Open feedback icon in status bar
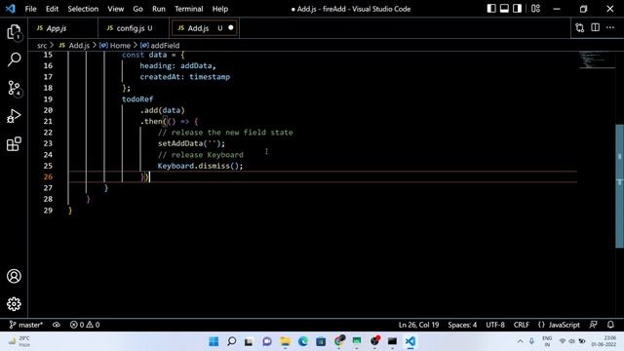The image size is (624, 351). coord(594,325)
